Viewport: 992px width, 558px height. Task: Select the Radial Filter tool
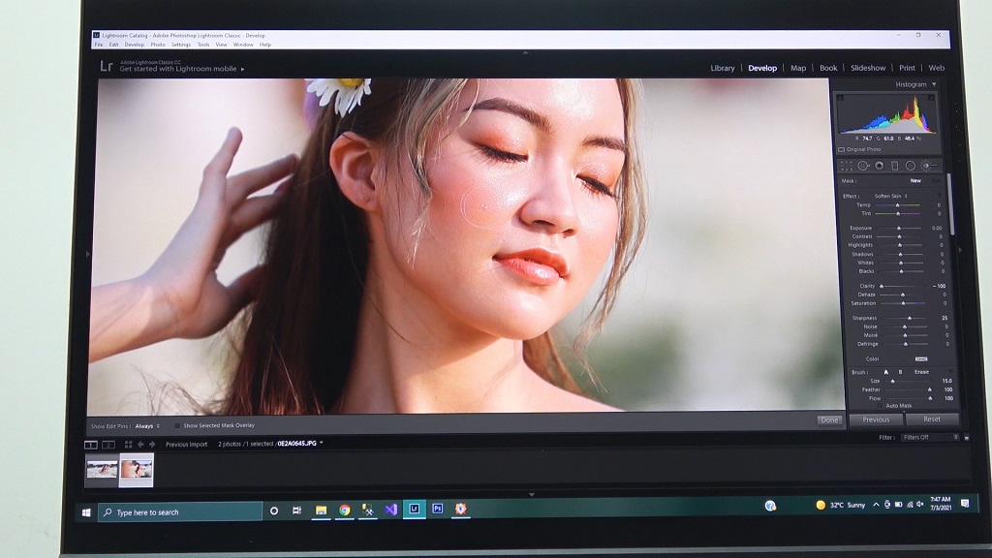911,166
